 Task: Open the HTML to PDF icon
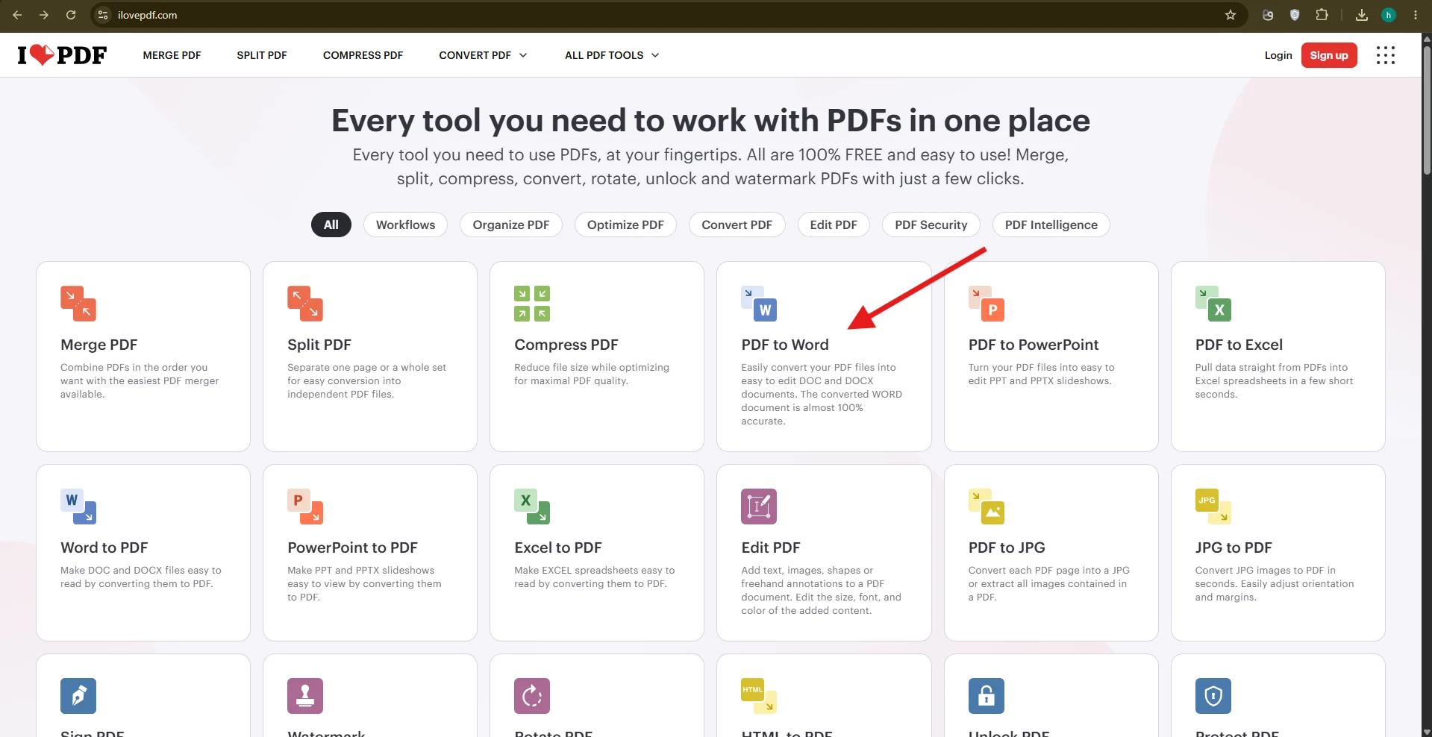[759, 696]
